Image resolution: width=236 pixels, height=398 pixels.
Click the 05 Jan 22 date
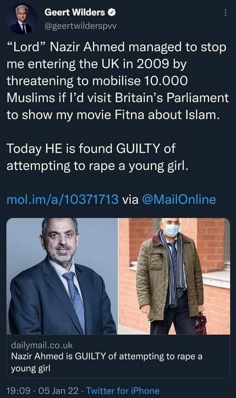point(58,391)
